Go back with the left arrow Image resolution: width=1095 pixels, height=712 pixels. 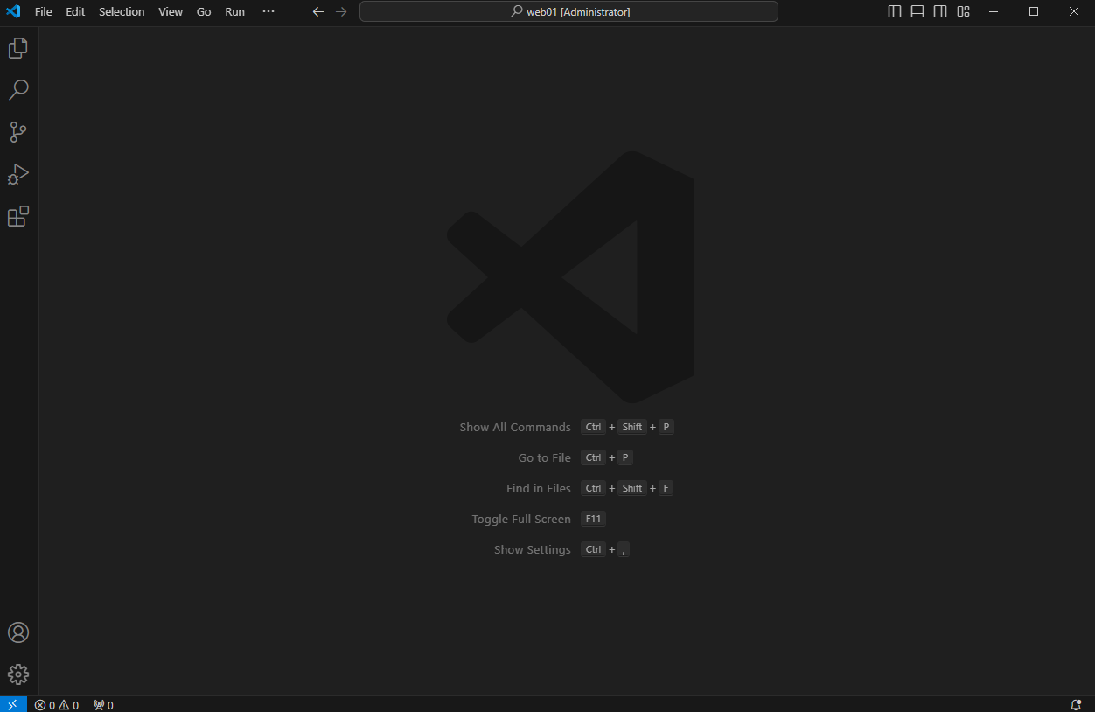(318, 11)
